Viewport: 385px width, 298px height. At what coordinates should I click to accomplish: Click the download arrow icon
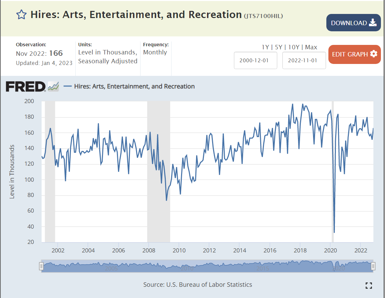coord(373,23)
